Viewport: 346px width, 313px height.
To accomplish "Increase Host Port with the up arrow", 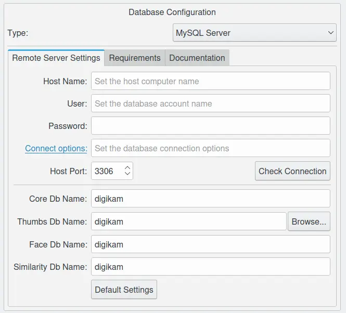I will 127,167.
